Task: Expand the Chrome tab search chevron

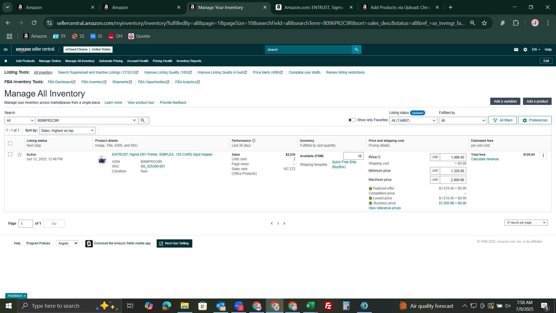Action: 8,7
